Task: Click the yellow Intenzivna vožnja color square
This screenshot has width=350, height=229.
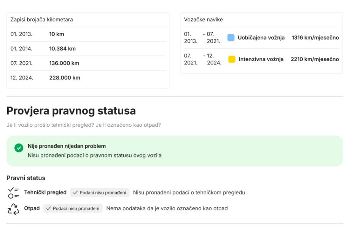Action: click(x=232, y=59)
